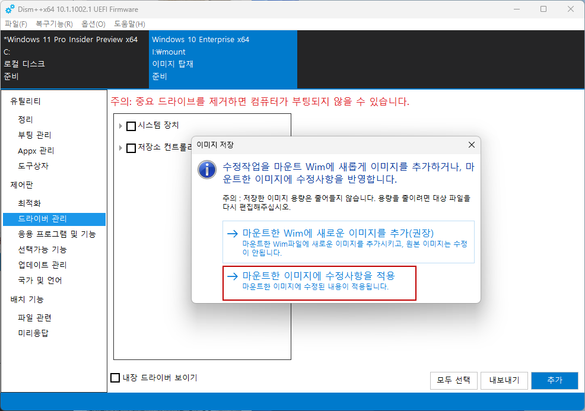Open 선택가능 기능 in the sidebar
This screenshot has height=411, width=585.
(42, 250)
